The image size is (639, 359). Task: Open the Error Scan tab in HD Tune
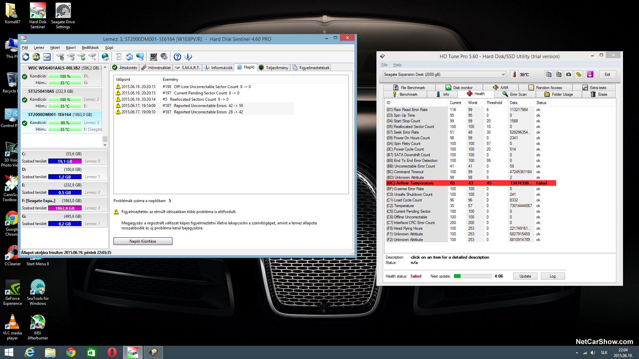515,94
